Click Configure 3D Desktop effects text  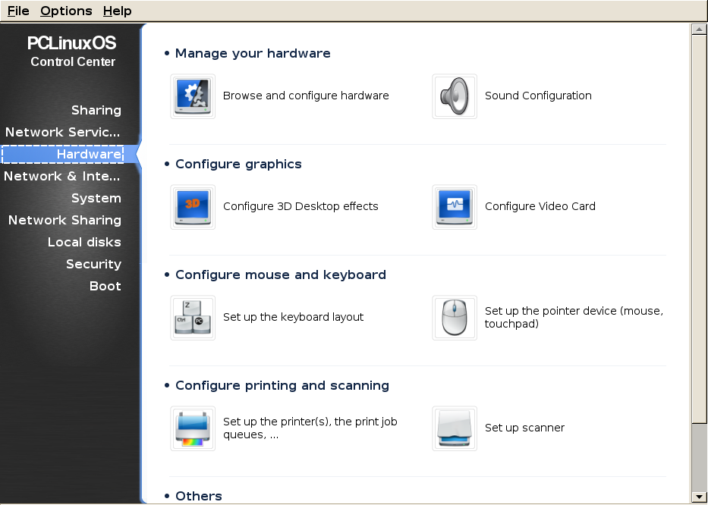point(301,206)
